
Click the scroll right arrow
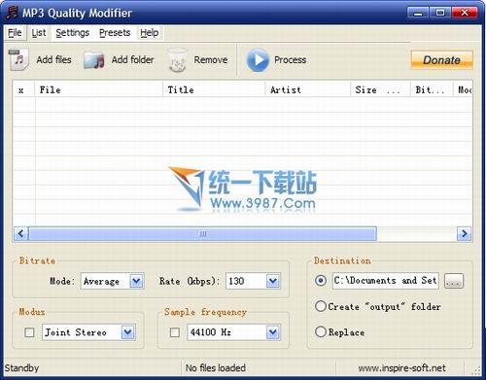tap(464, 233)
